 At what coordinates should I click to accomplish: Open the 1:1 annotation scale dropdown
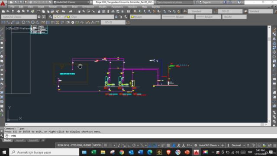tap(190, 146)
